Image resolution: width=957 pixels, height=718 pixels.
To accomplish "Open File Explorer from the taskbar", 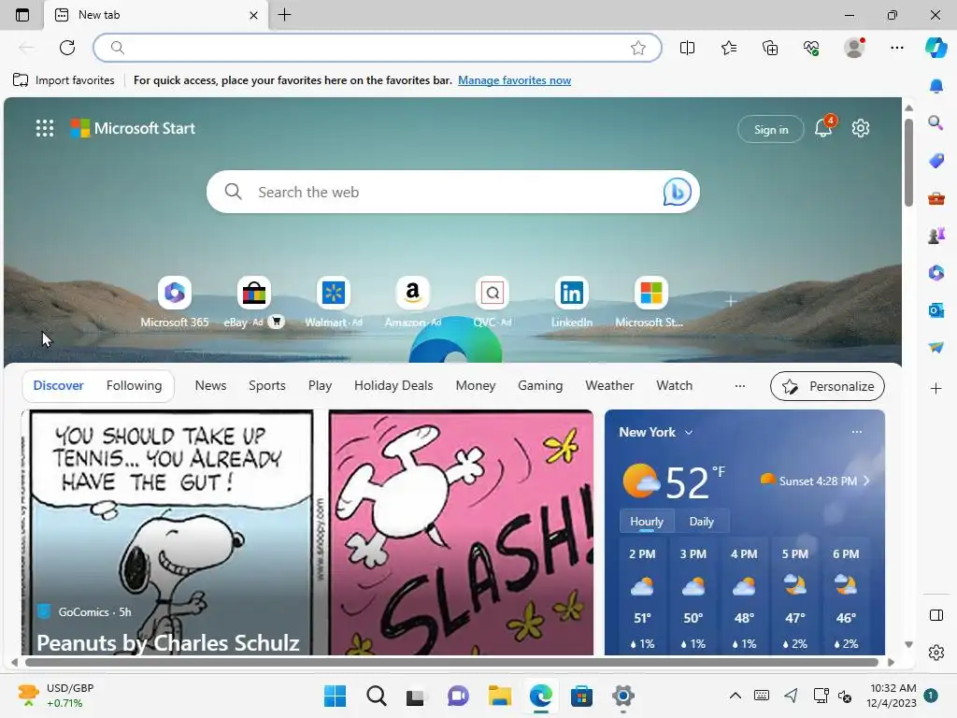I will [499, 696].
